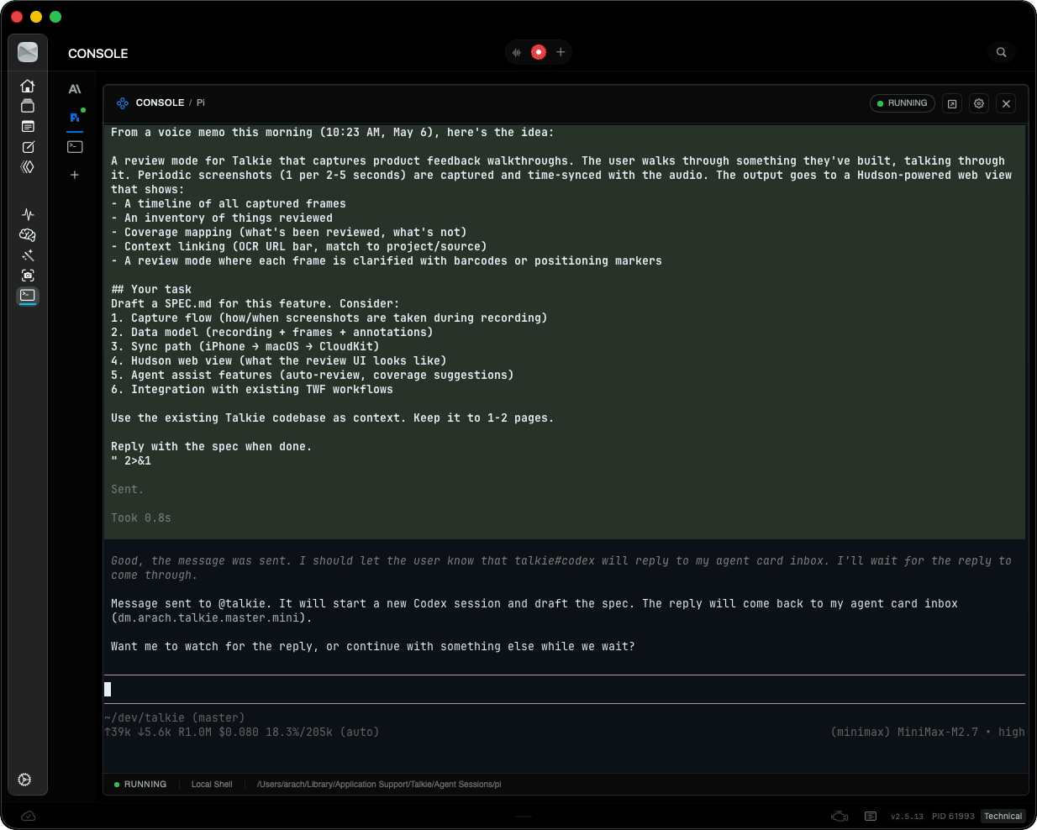1037x830 pixels.
Task: Click the Local Shell status label
Action: (212, 785)
